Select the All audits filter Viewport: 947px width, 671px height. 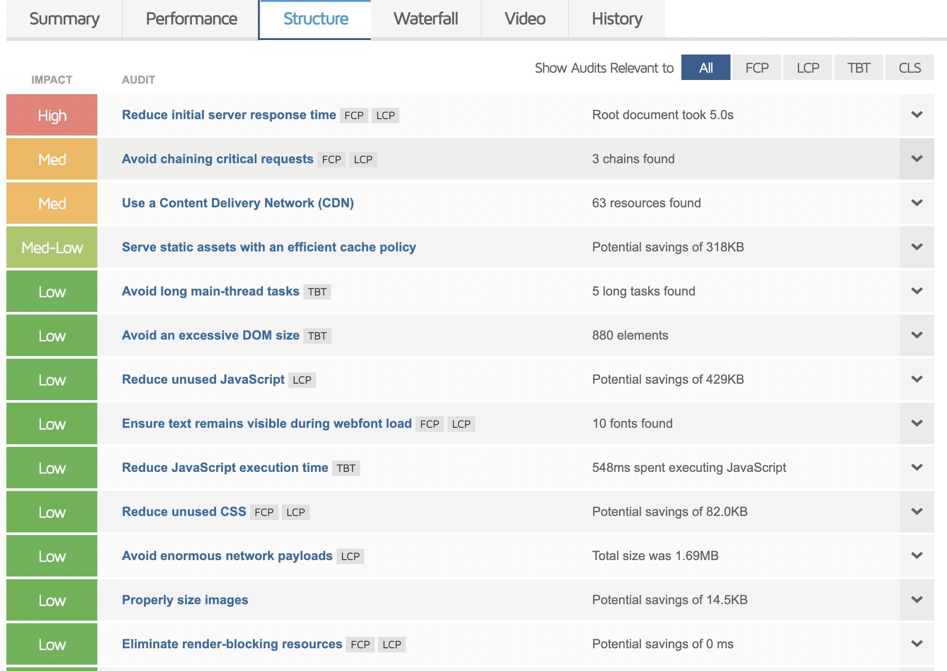(705, 68)
